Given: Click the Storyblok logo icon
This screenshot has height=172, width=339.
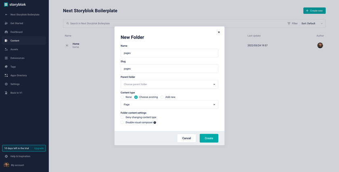Looking at the screenshot, I should 6,4.
